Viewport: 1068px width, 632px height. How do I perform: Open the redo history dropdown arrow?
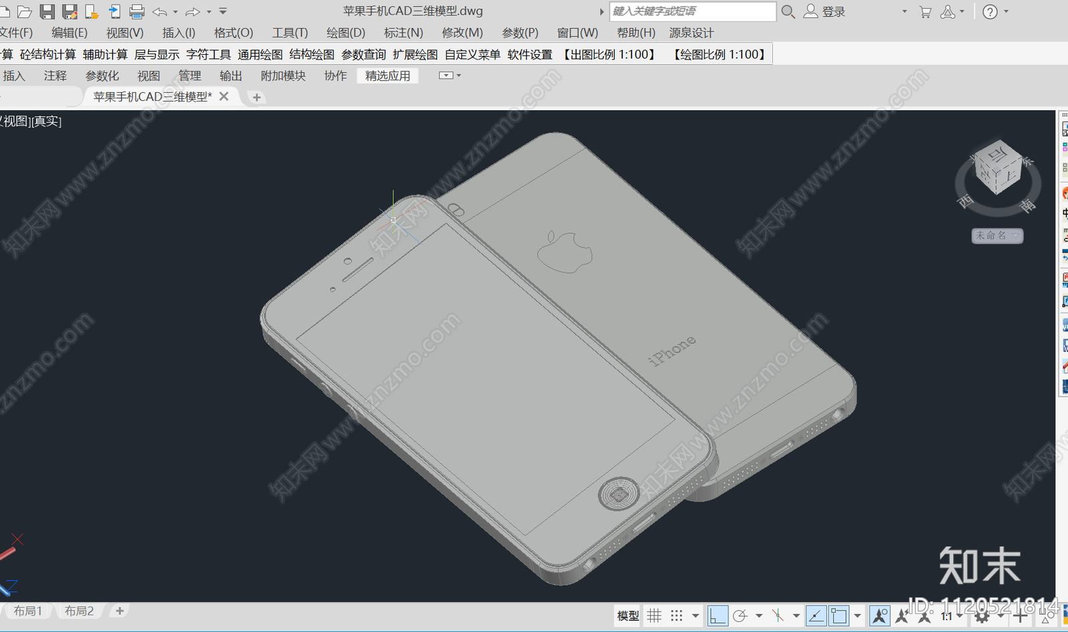pos(209,11)
